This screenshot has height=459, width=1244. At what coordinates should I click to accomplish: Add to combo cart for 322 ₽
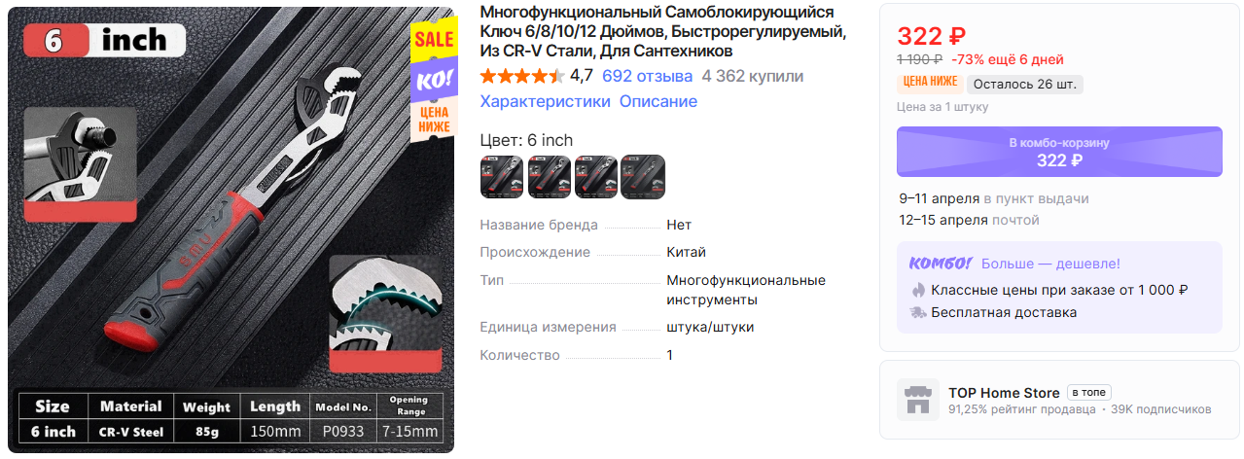coord(1059,152)
